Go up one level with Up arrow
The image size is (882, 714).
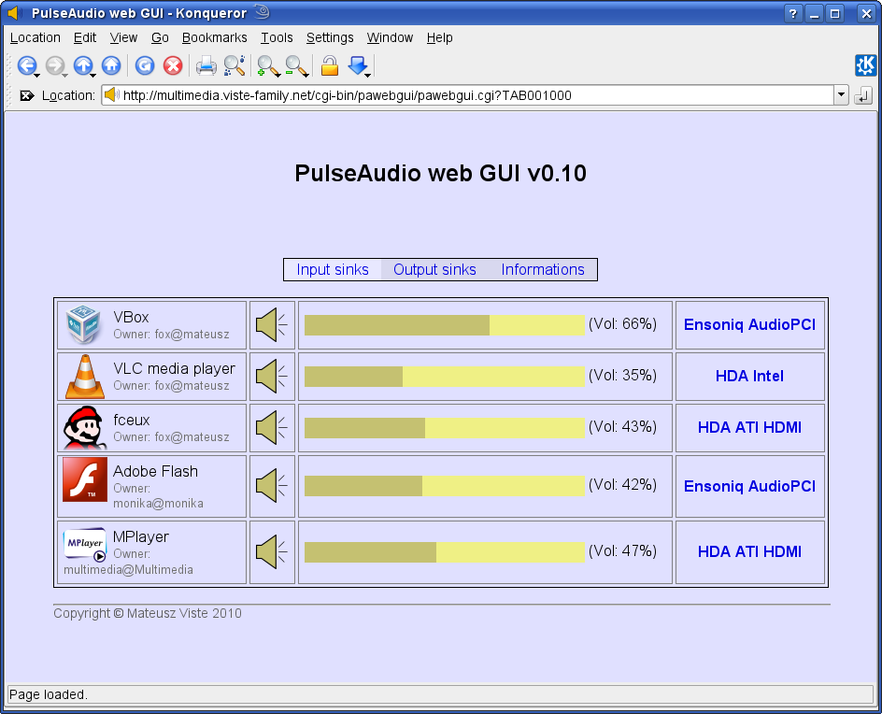pyautogui.click(x=83, y=65)
